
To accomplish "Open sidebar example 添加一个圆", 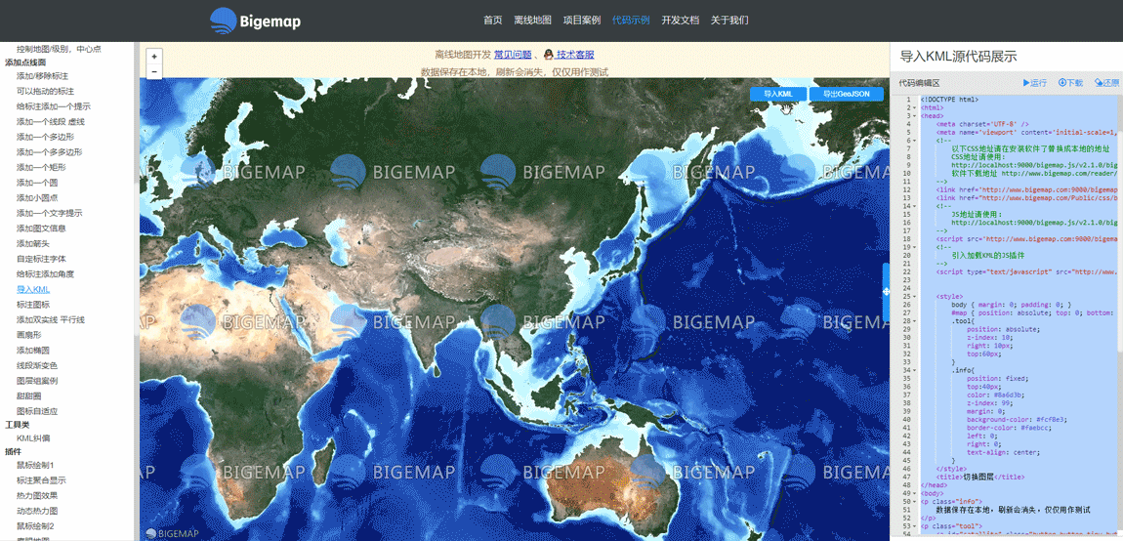I will (37, 182).
